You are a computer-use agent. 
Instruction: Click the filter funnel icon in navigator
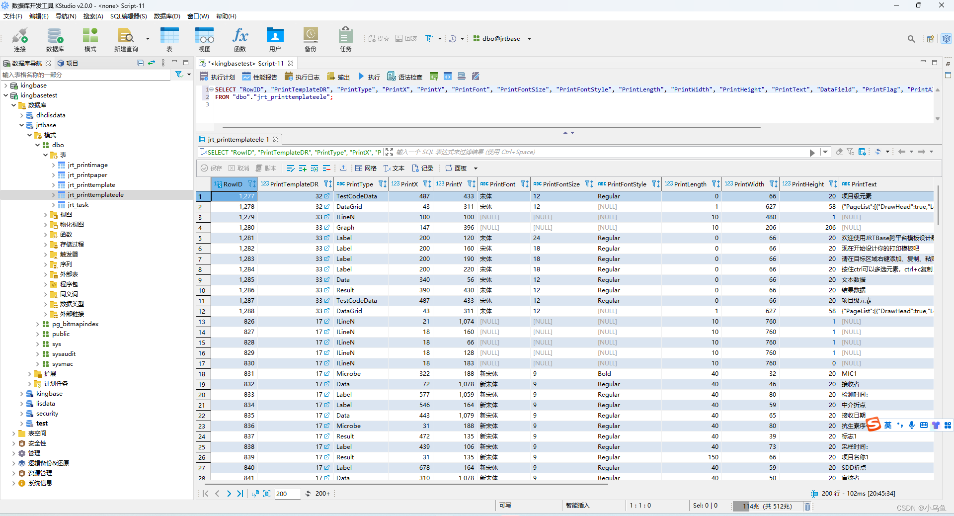[x=179, y=75]
